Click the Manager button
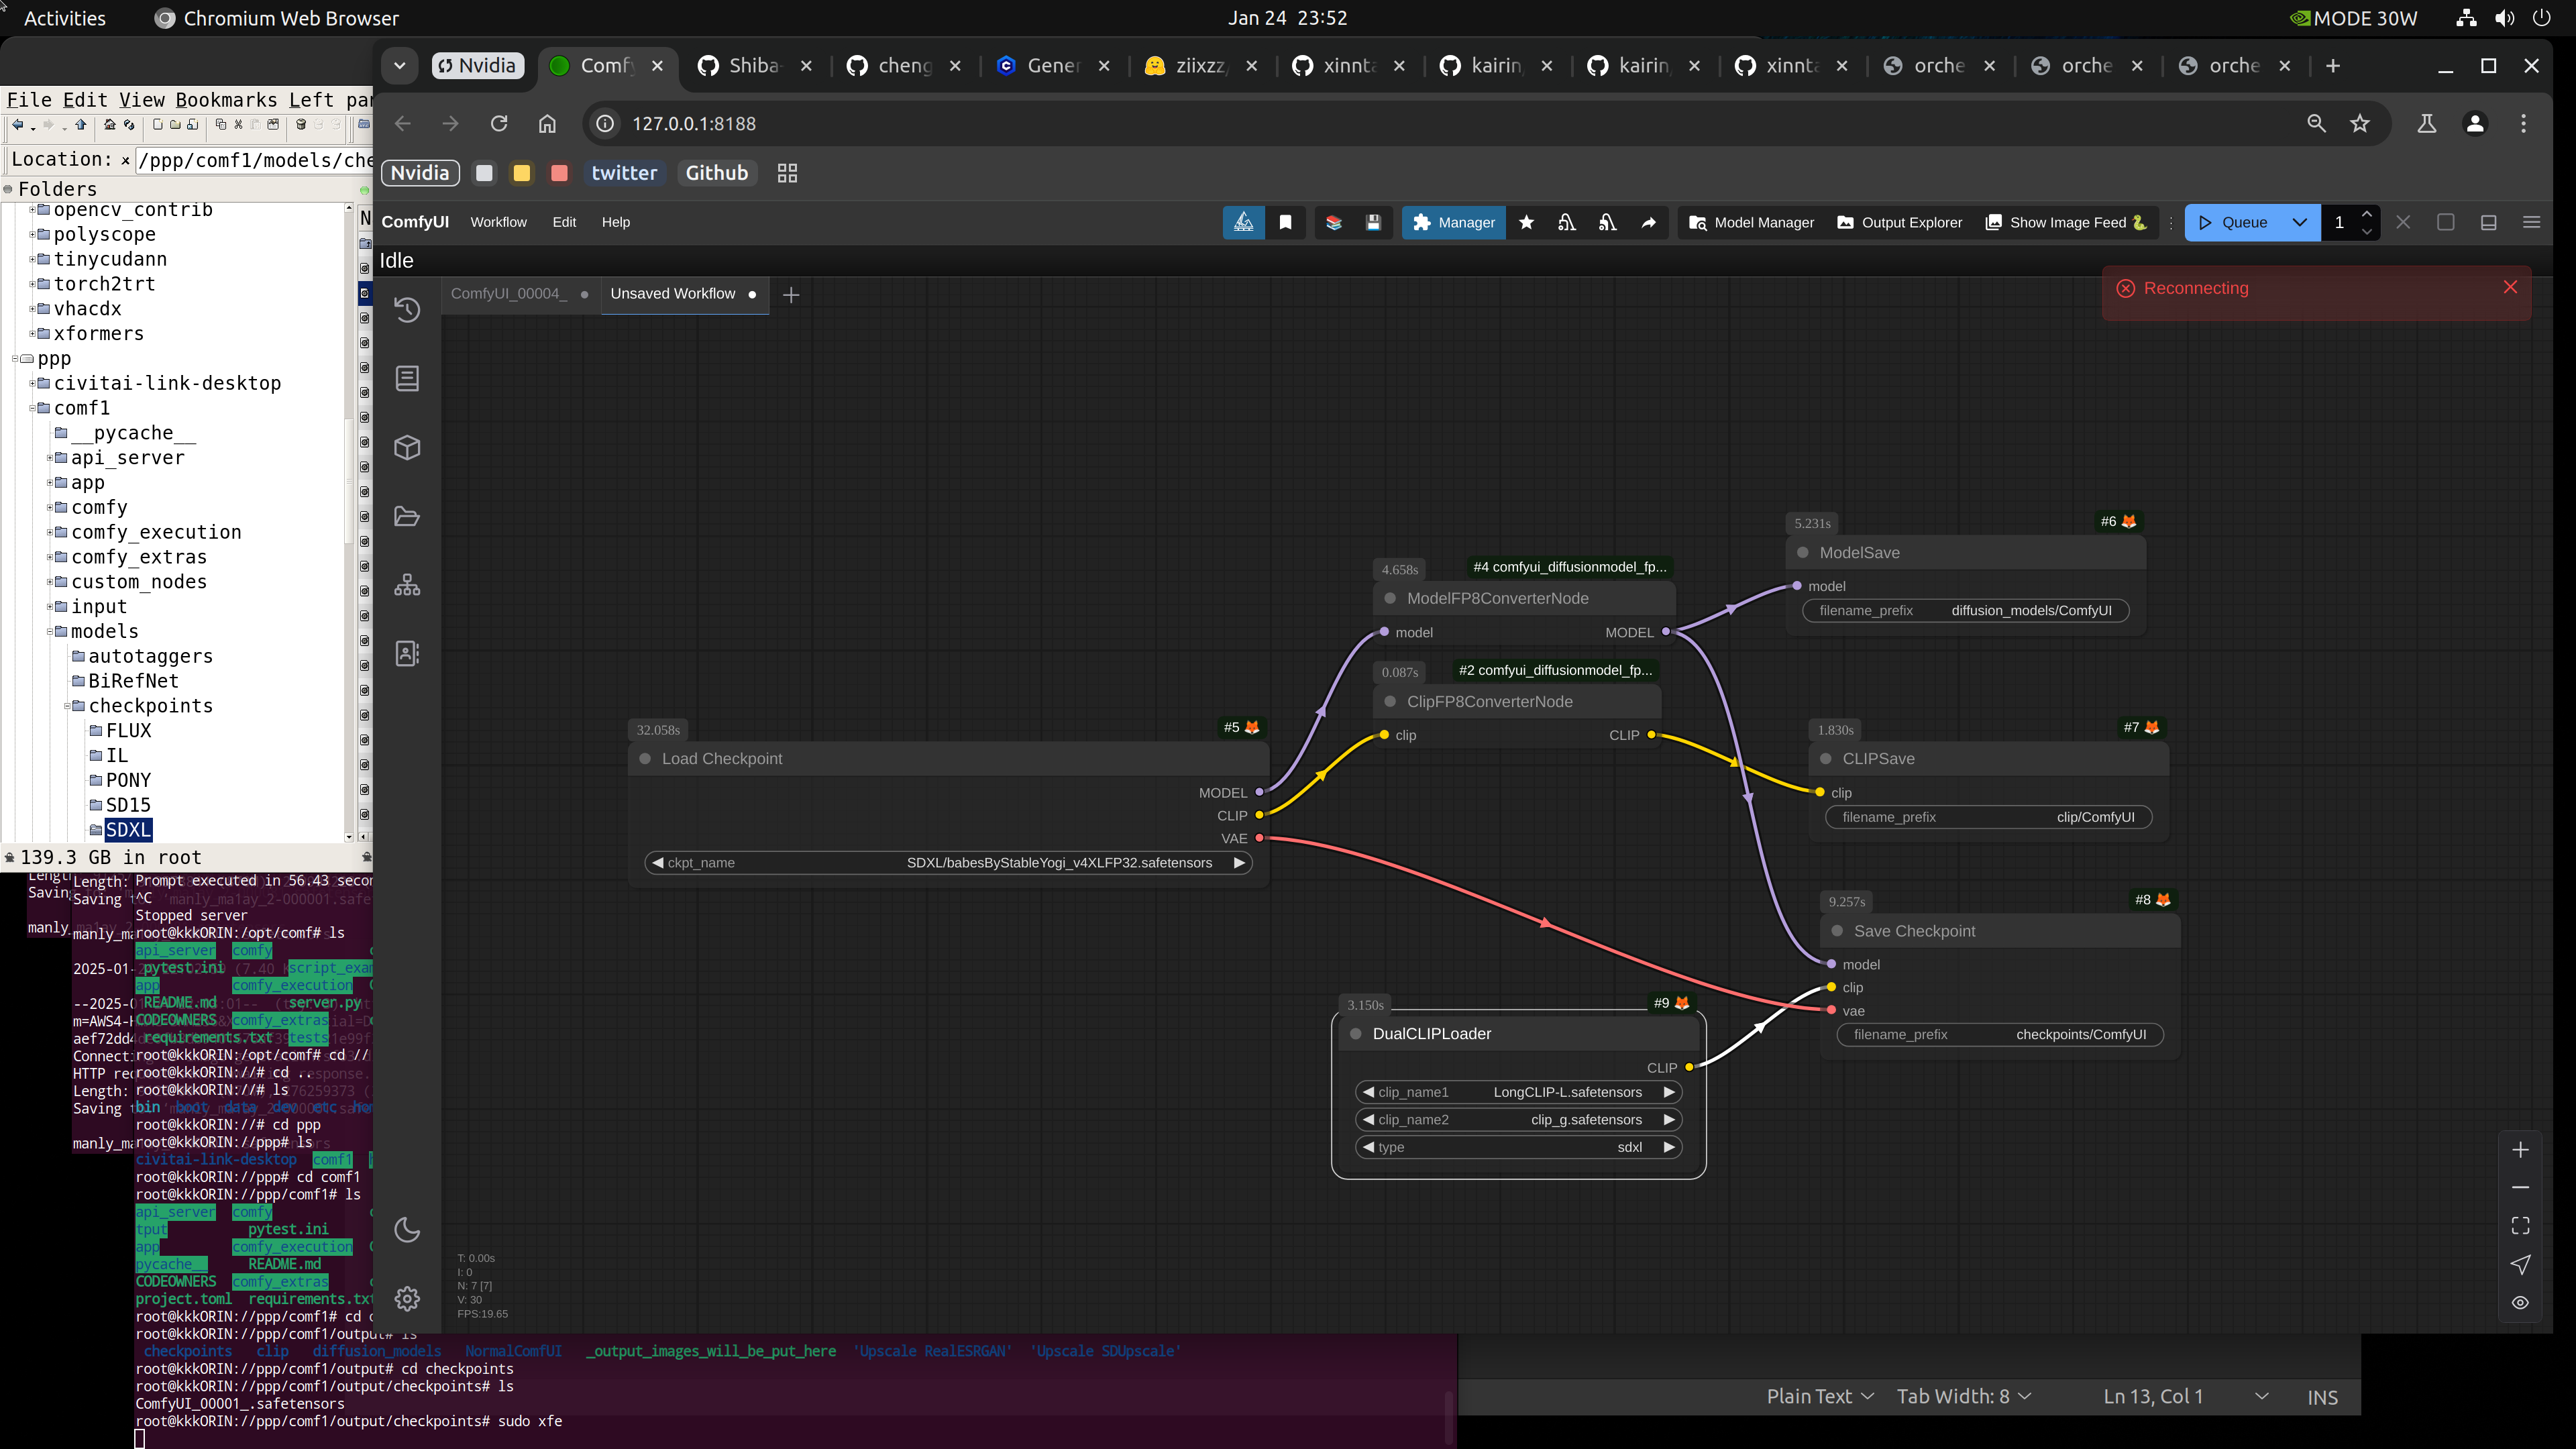The height and width of the screenshot is (1449, 2576). click(x=1453, y=222)
